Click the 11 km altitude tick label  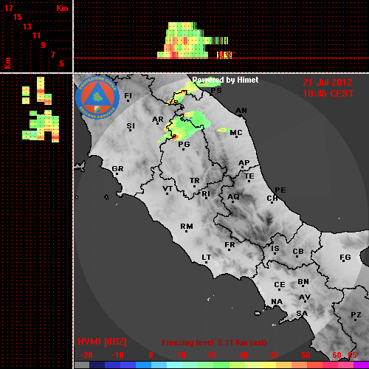[x=36, y=35]
